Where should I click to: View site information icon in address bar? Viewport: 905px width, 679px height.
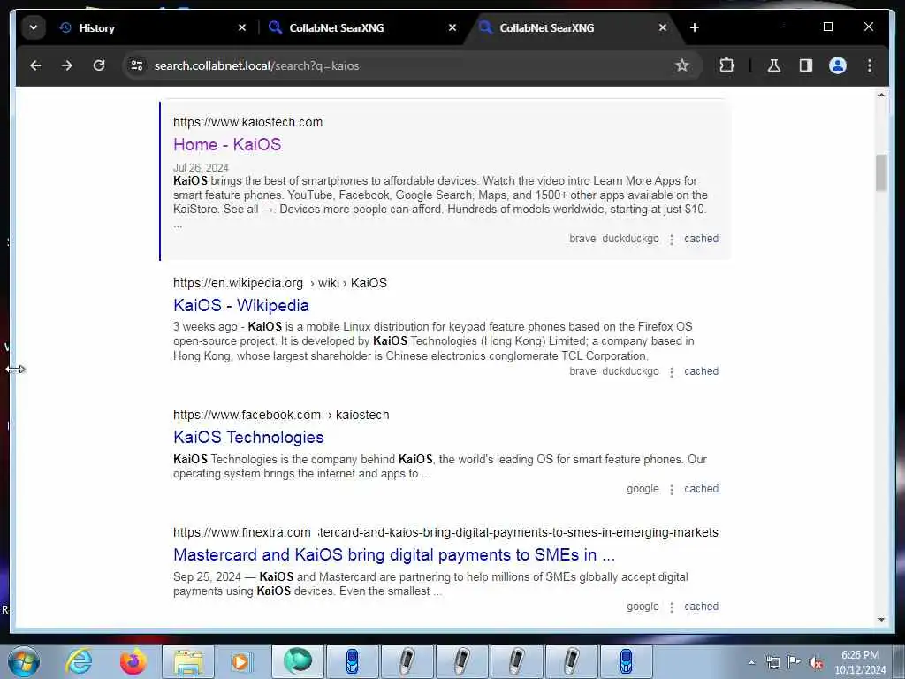[137, 65]
